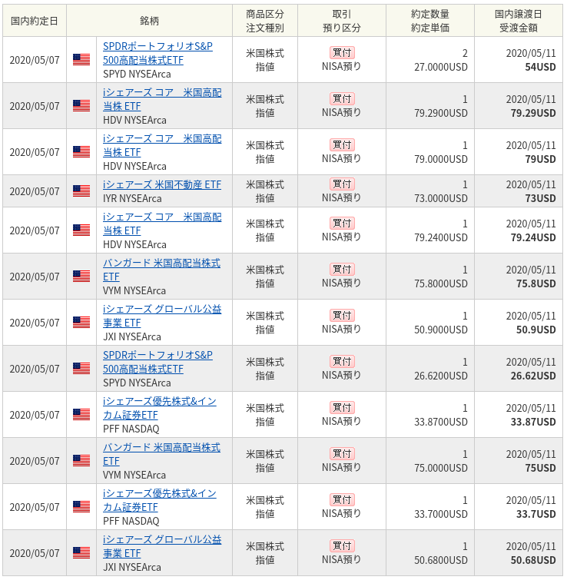Screen dimensions: 567x580
Task: Open the iシェアーズ コア 米国高配当株 ETF link priced 79.2900USD
Action: [x=162, y=99]
